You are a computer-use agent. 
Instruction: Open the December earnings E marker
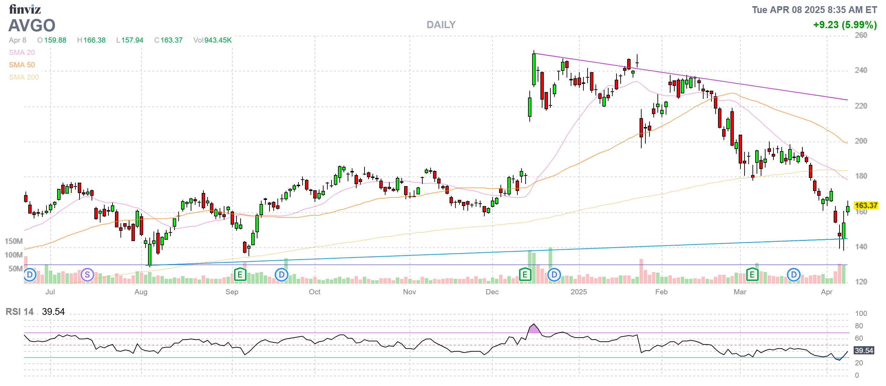525,275
